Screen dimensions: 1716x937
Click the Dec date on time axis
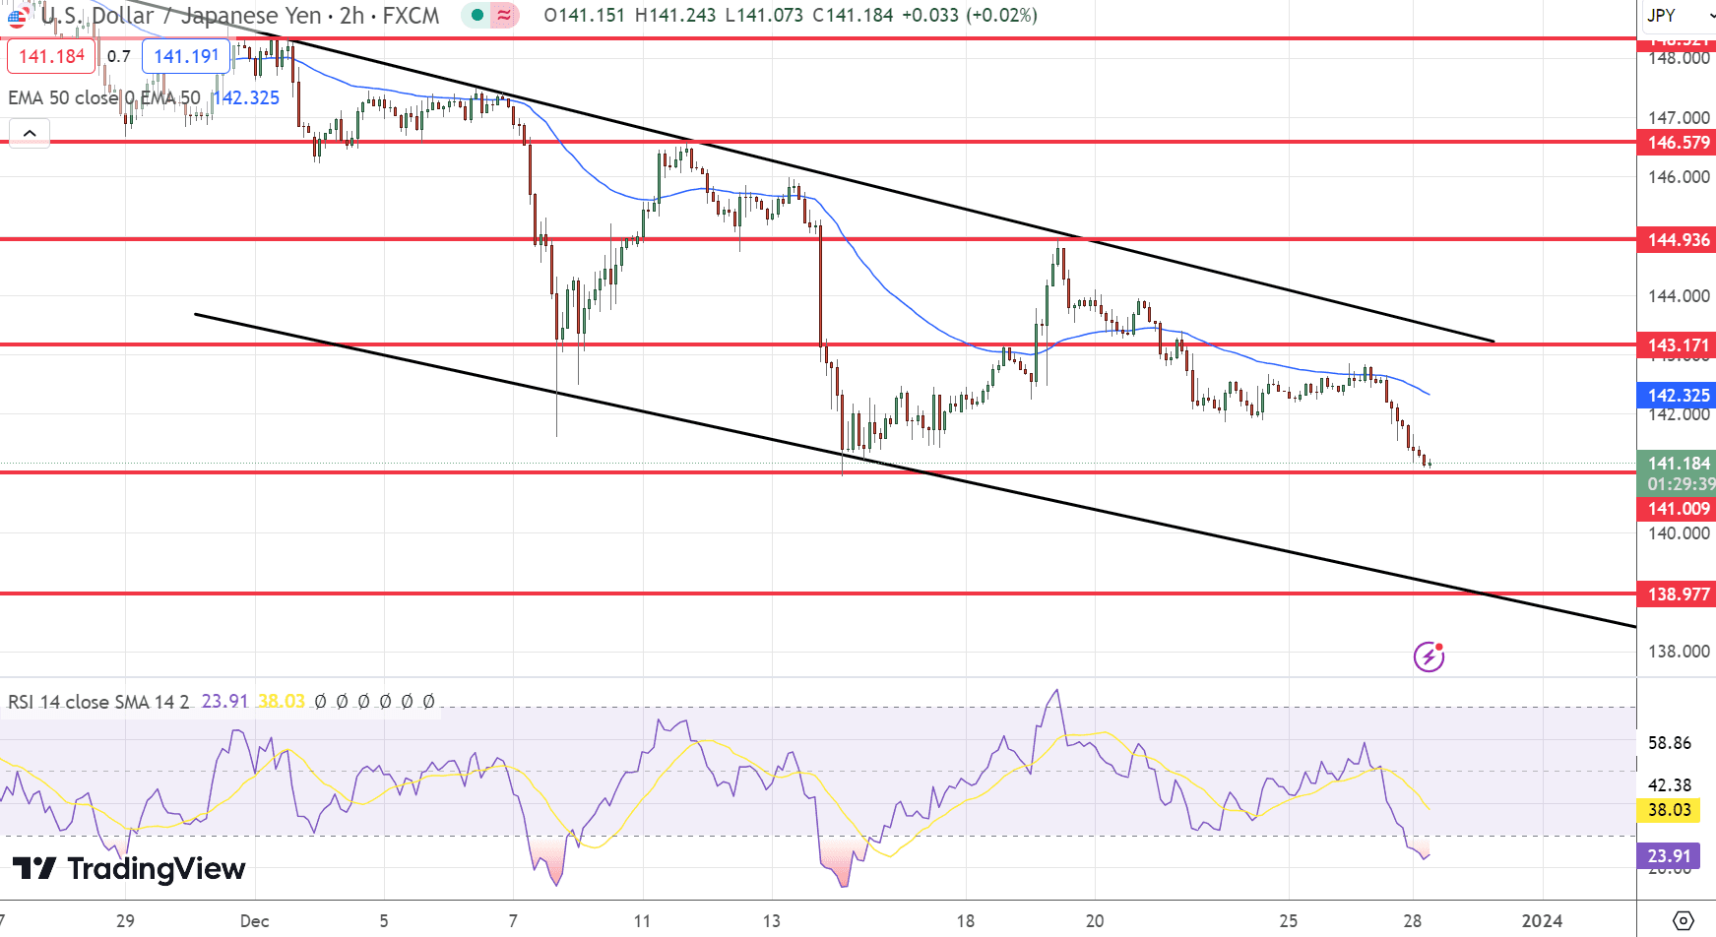click(x=254, y=921)
